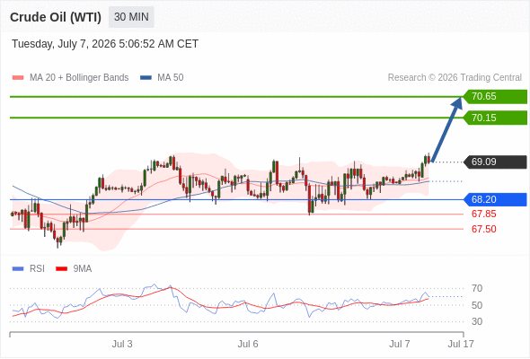Select the Jul 3 date marker
Screen dimensions: 530x359
click(x=122, y=344)
